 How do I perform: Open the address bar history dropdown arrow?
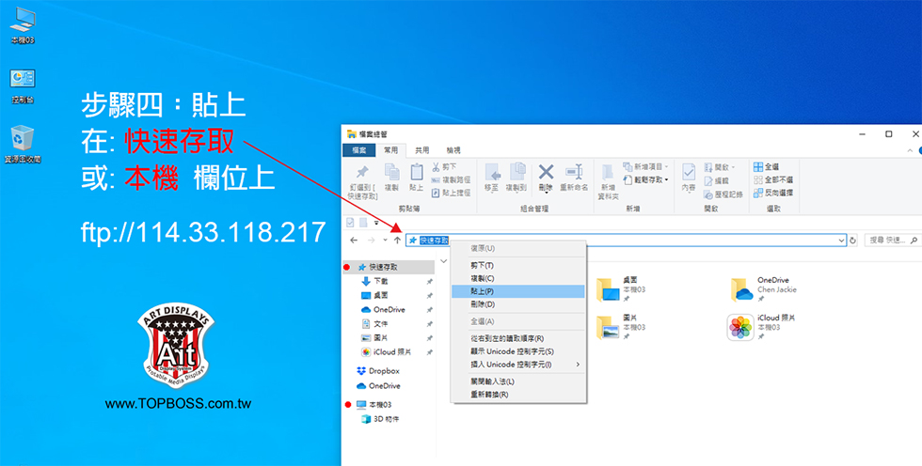pyautogui.click(x=842, y=241)
